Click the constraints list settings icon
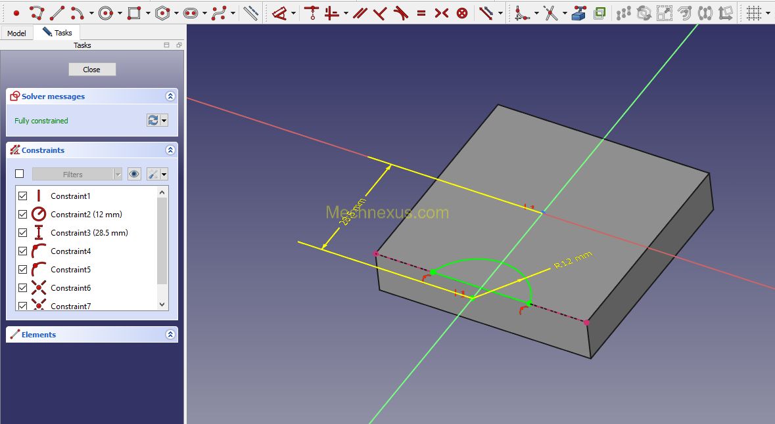This screenshot has height=424, width=775. click(153, 174)
